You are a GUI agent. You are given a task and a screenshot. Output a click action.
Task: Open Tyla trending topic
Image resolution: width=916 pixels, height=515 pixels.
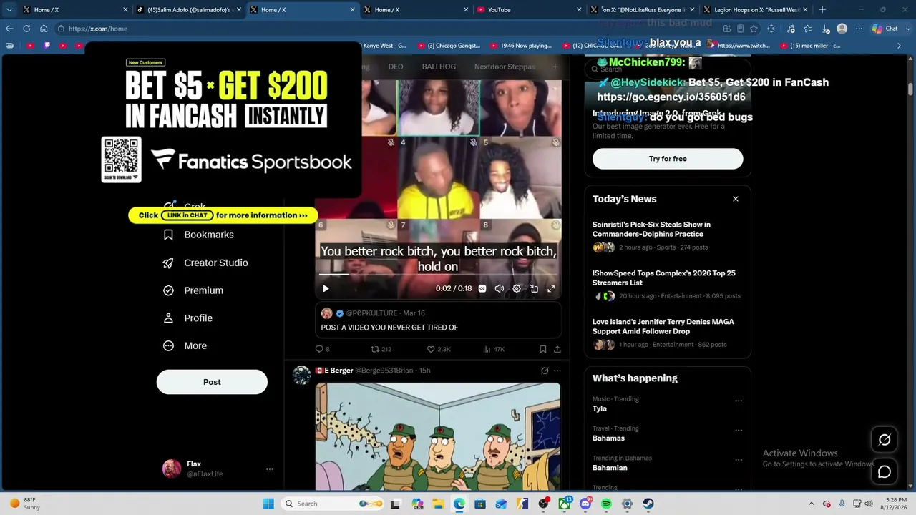600,408
